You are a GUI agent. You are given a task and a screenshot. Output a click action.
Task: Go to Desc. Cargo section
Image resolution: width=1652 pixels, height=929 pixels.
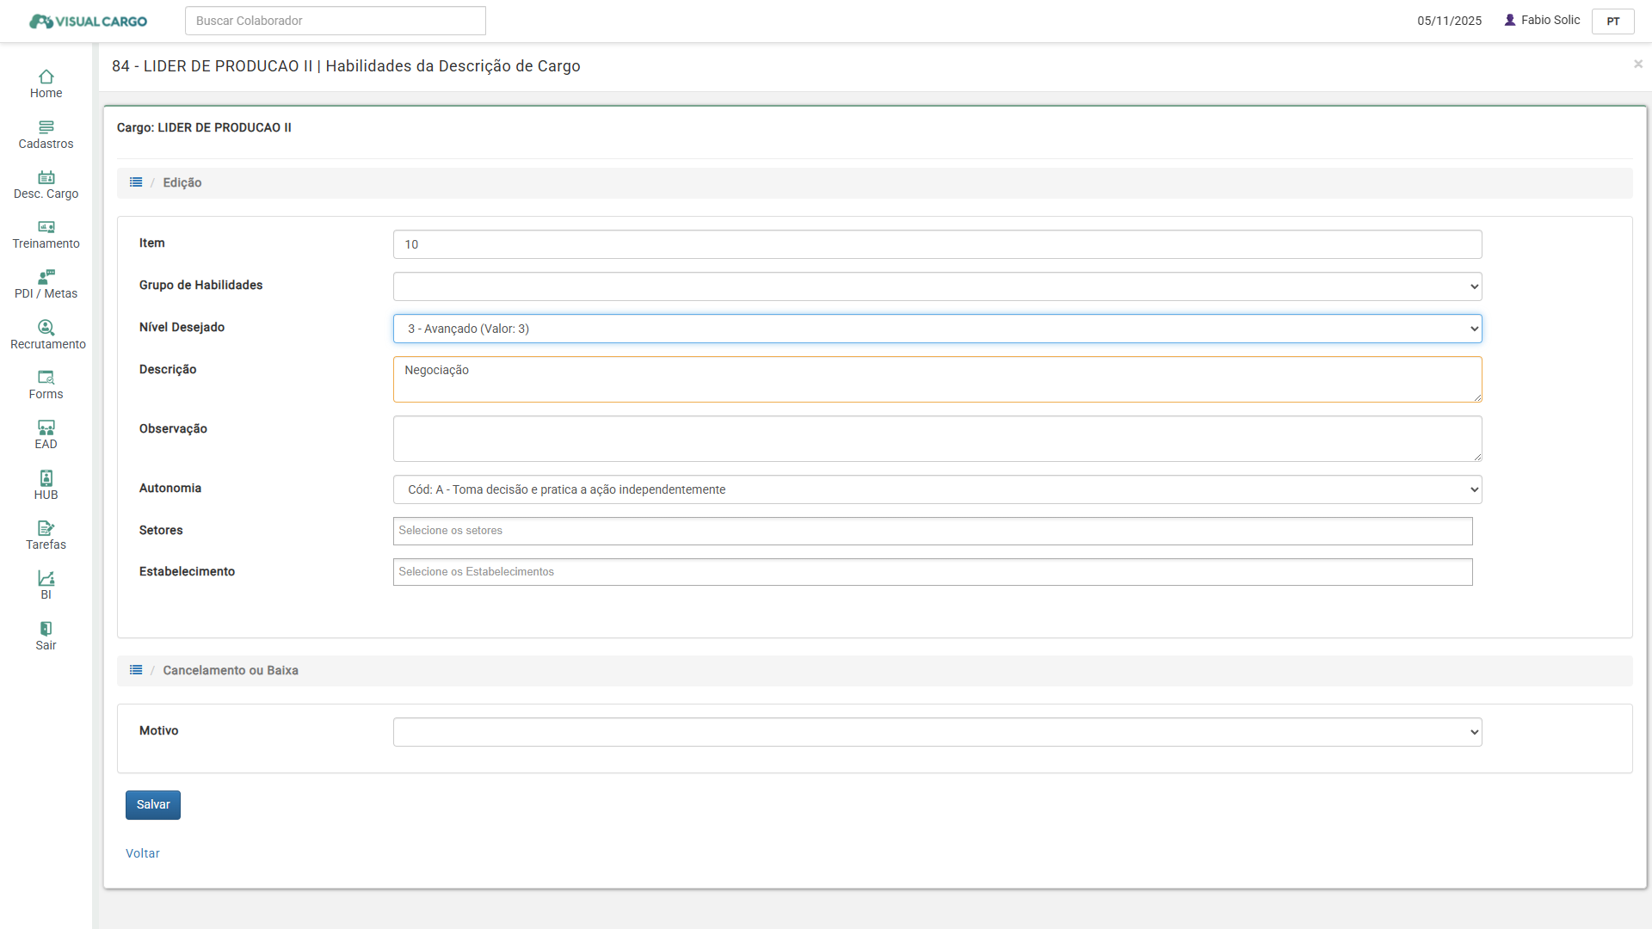pyautogui.click(x=46, y=178)
